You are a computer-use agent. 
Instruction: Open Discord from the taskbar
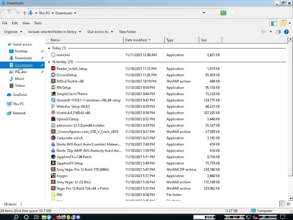[x=78, y=217]
